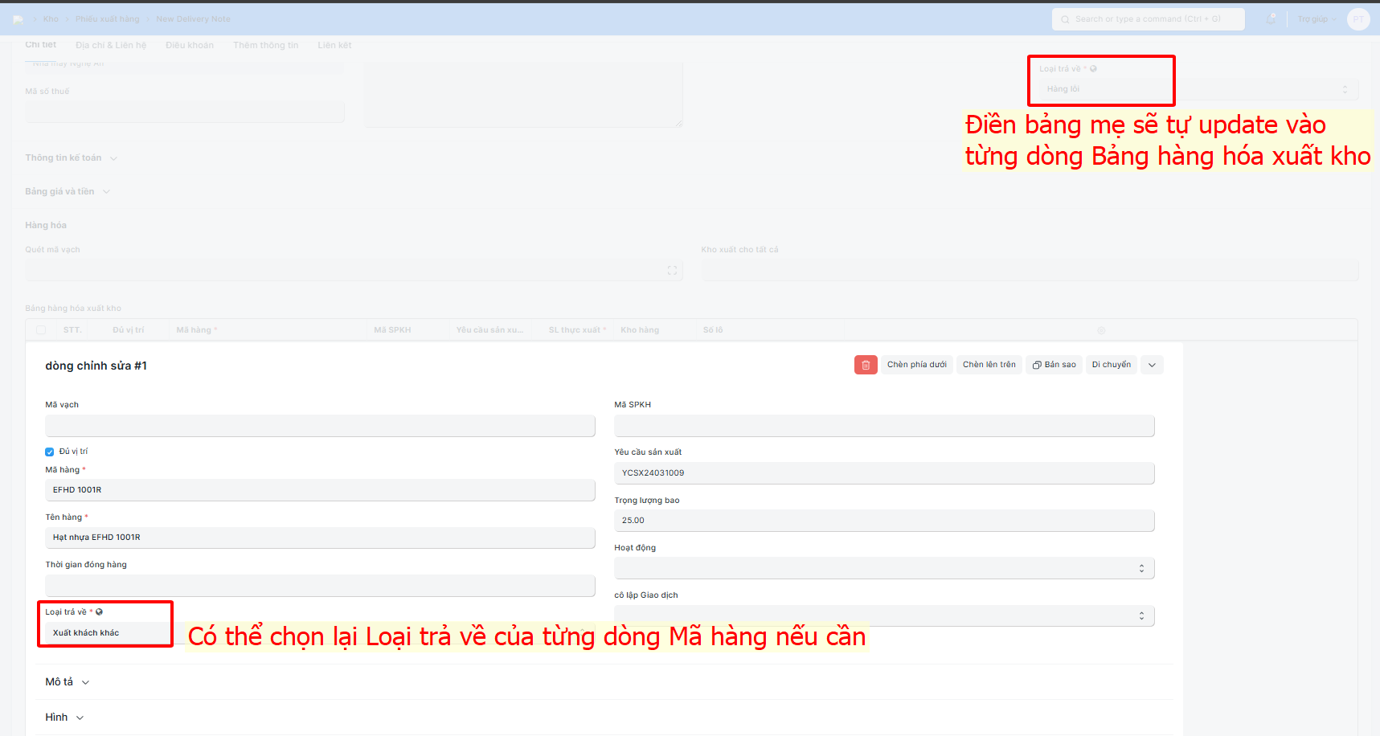Image resolution: width=1380 pixels, height=736 pixels.
Task: Click the notification bell icon
Action: coord(1271,19)
